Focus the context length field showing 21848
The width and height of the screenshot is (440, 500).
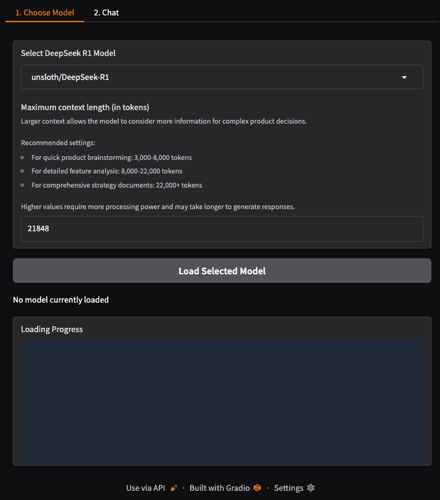222,229
